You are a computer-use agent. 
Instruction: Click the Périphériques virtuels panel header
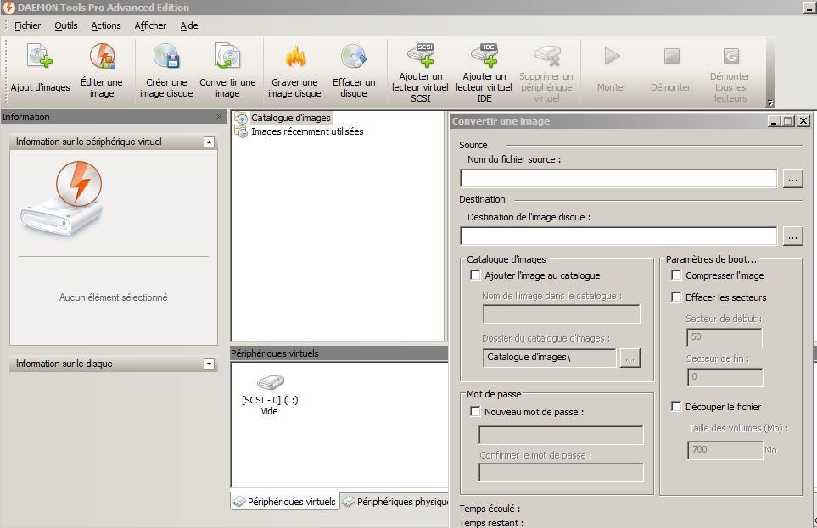coord(339,353)
